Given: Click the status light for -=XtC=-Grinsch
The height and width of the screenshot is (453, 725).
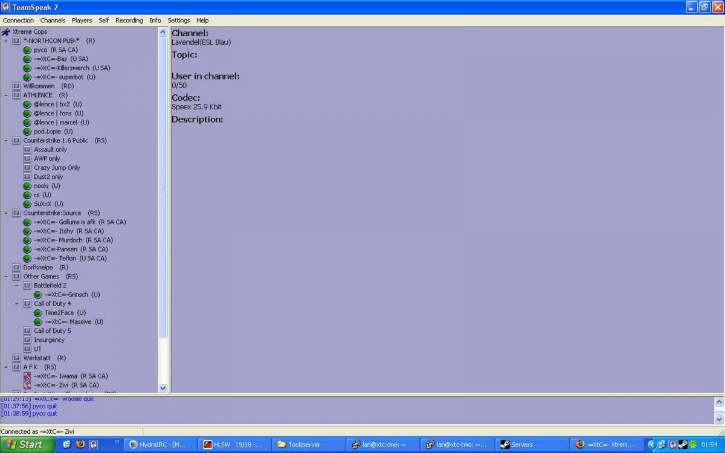Looking at the screenshot, I should [38, 295].
